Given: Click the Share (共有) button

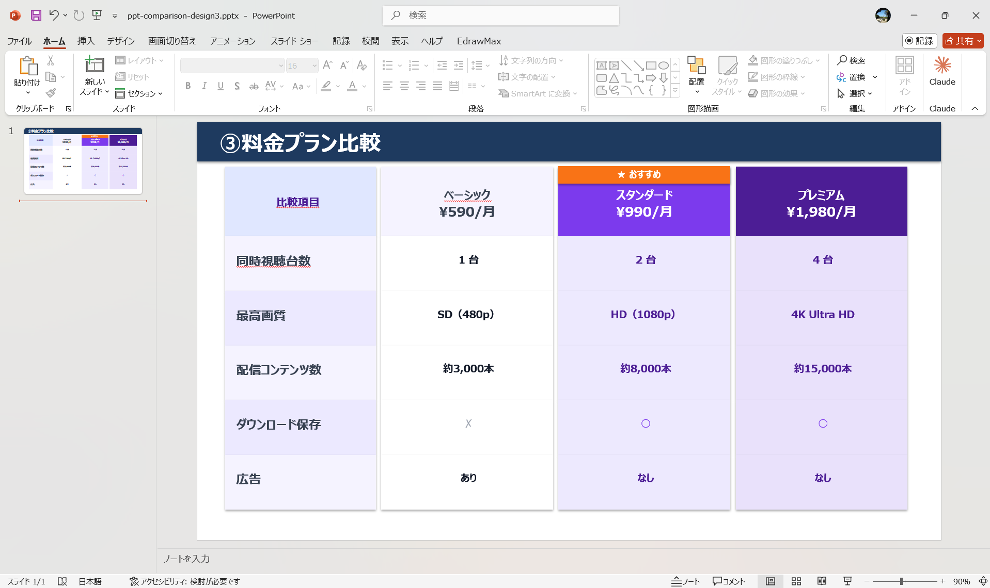Looking at the screenshot, I should tap(963, 41).
